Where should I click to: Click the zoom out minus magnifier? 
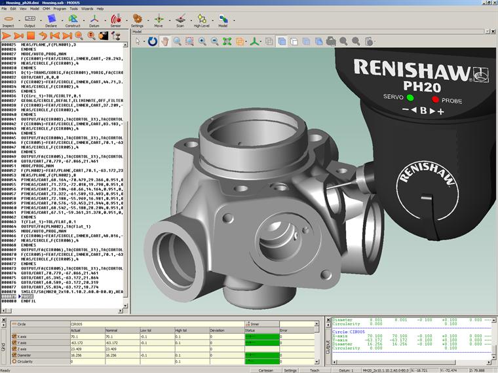(215, 41)
